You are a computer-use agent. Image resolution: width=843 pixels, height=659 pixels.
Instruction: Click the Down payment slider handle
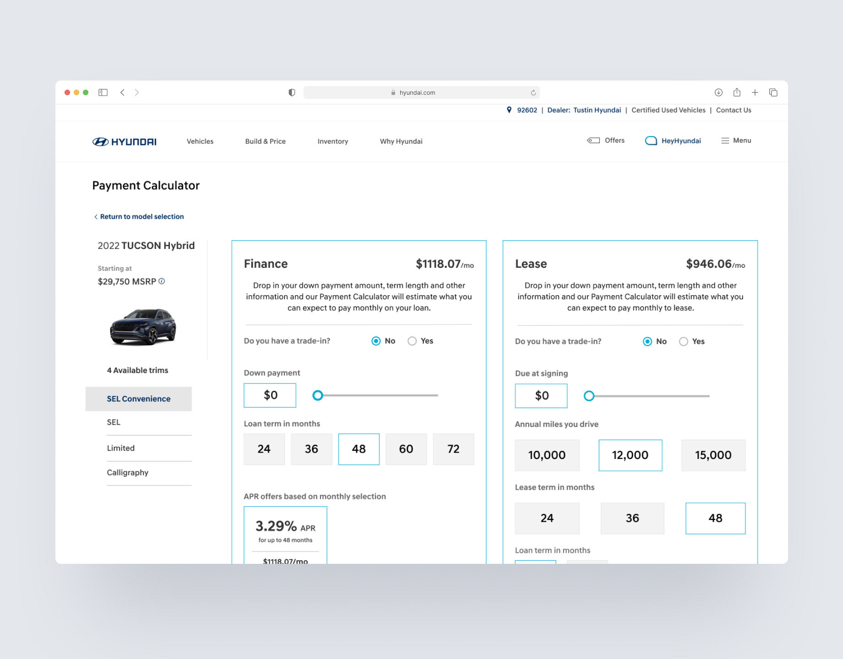click(318, 395)
